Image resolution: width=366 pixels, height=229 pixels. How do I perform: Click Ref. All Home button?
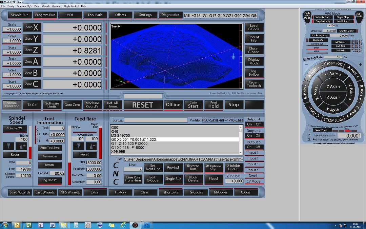pyautogui.click(x=112, y=105)
